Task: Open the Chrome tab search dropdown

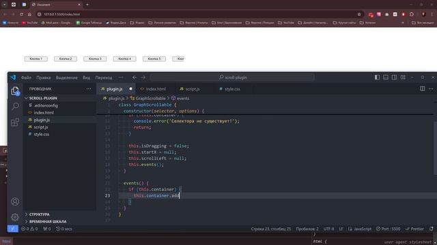Action: coord(5,5)
